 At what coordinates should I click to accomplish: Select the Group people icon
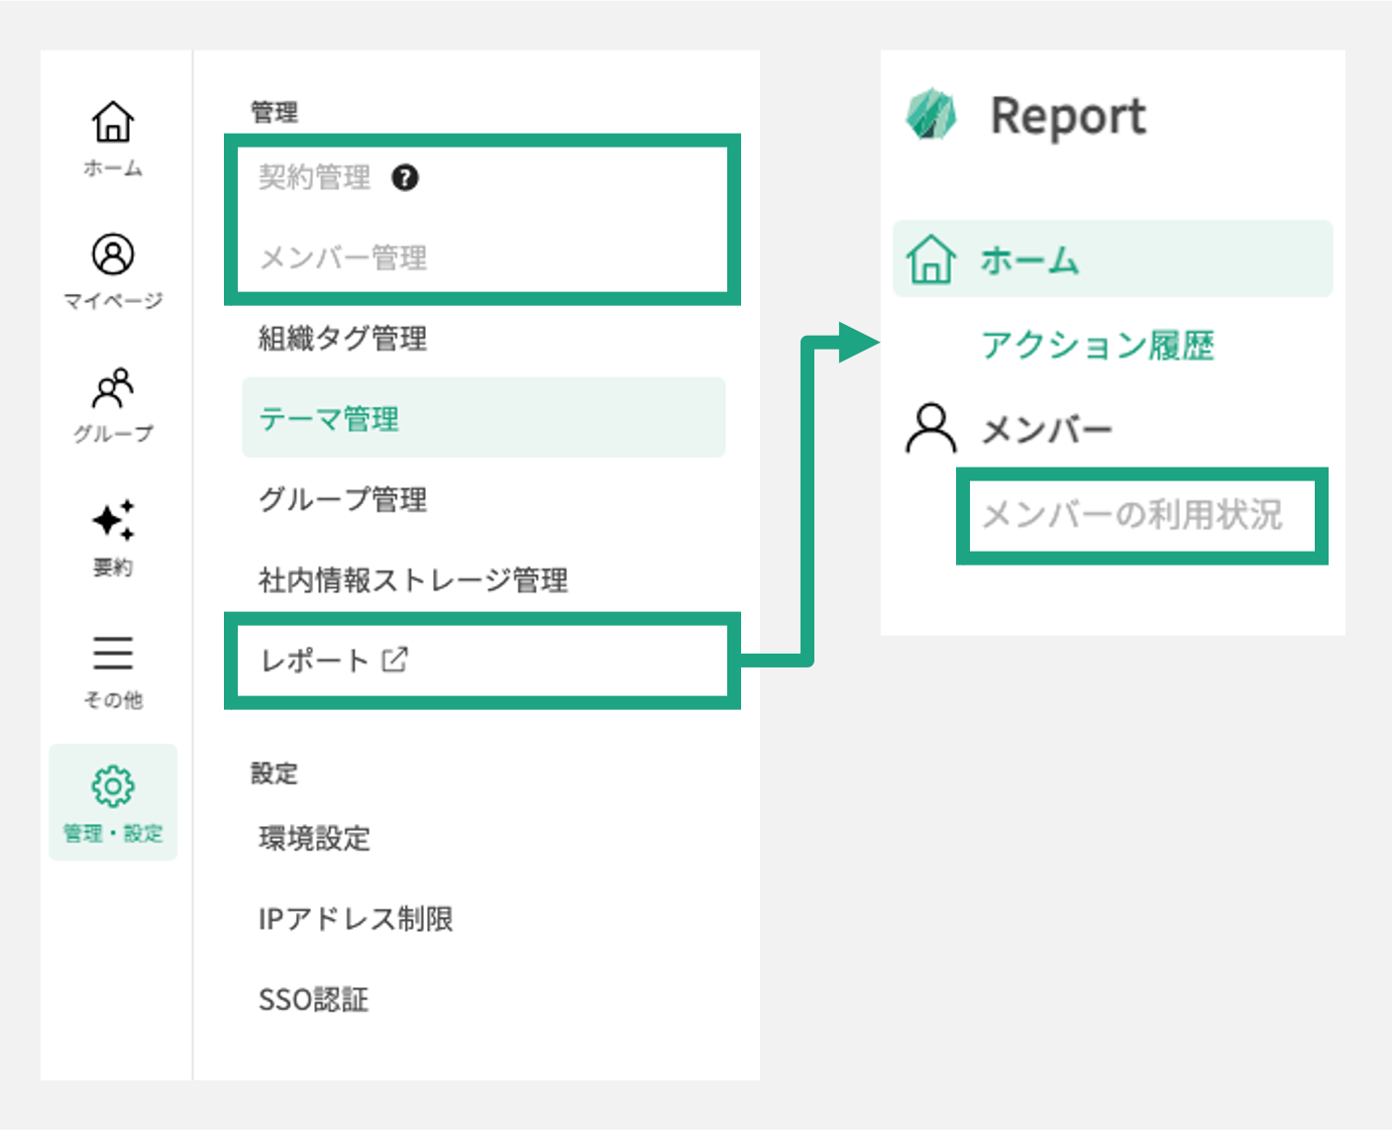pos(113,388)
